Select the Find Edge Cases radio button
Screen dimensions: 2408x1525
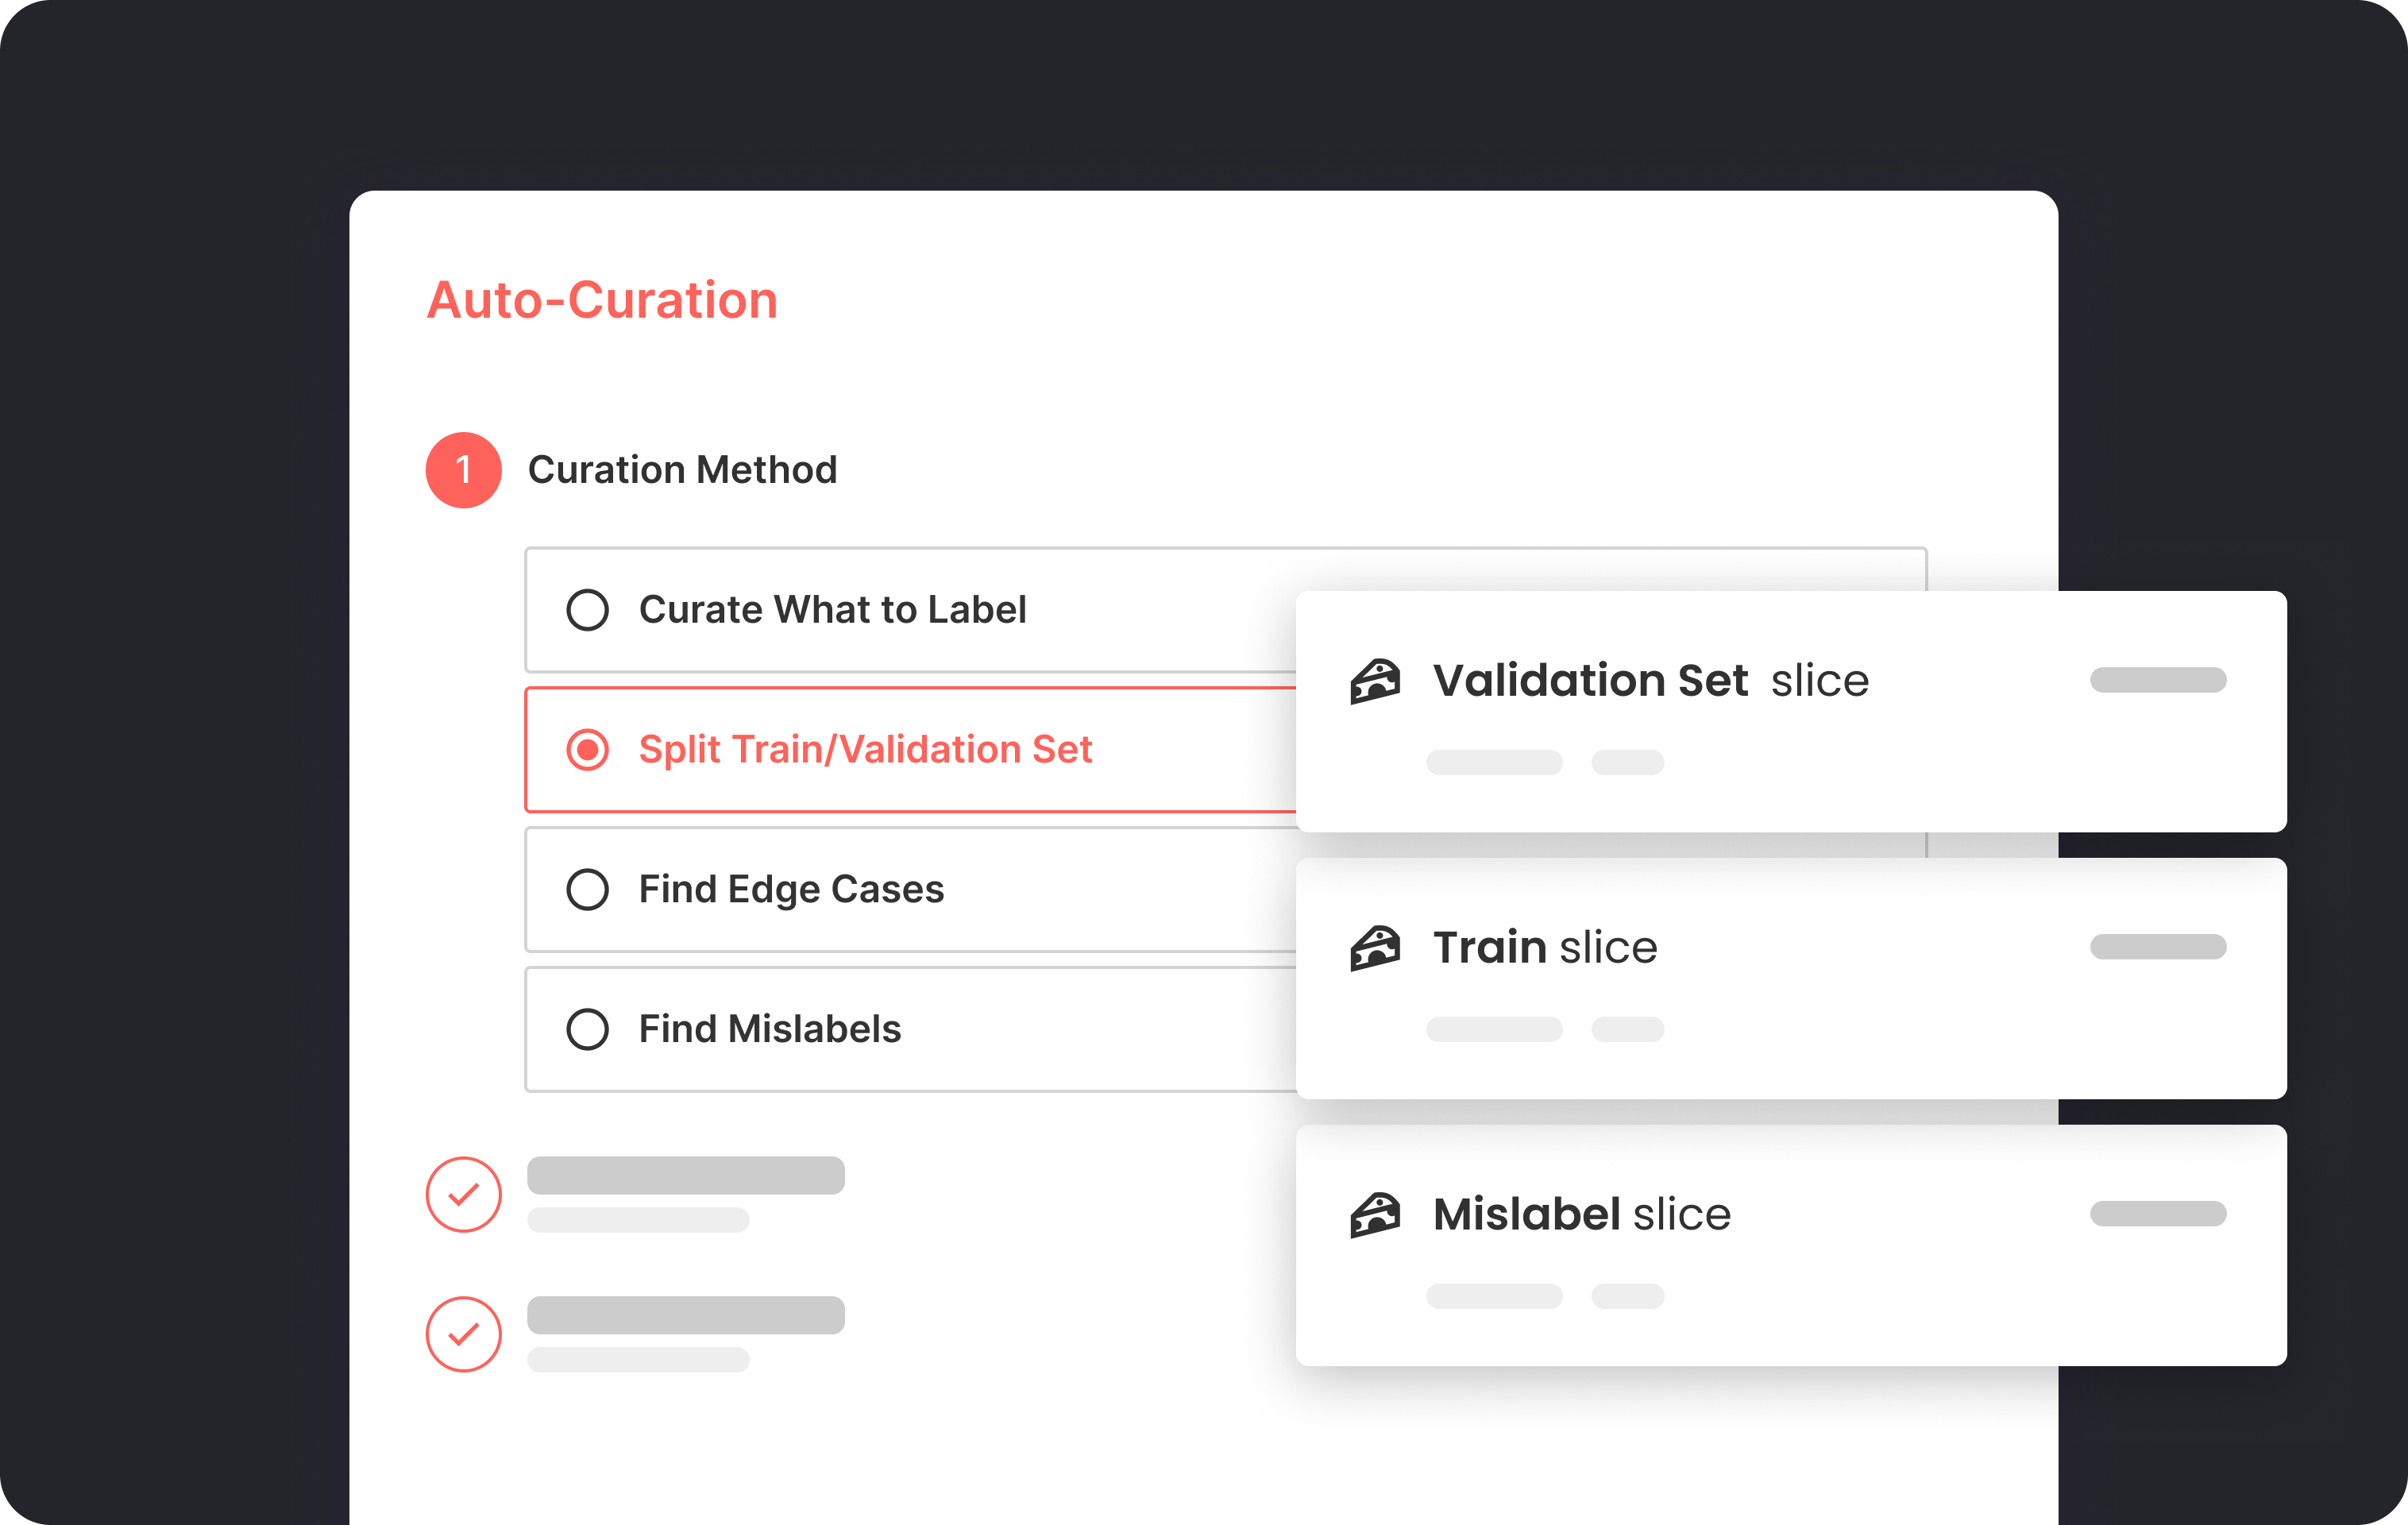[587, 889]
